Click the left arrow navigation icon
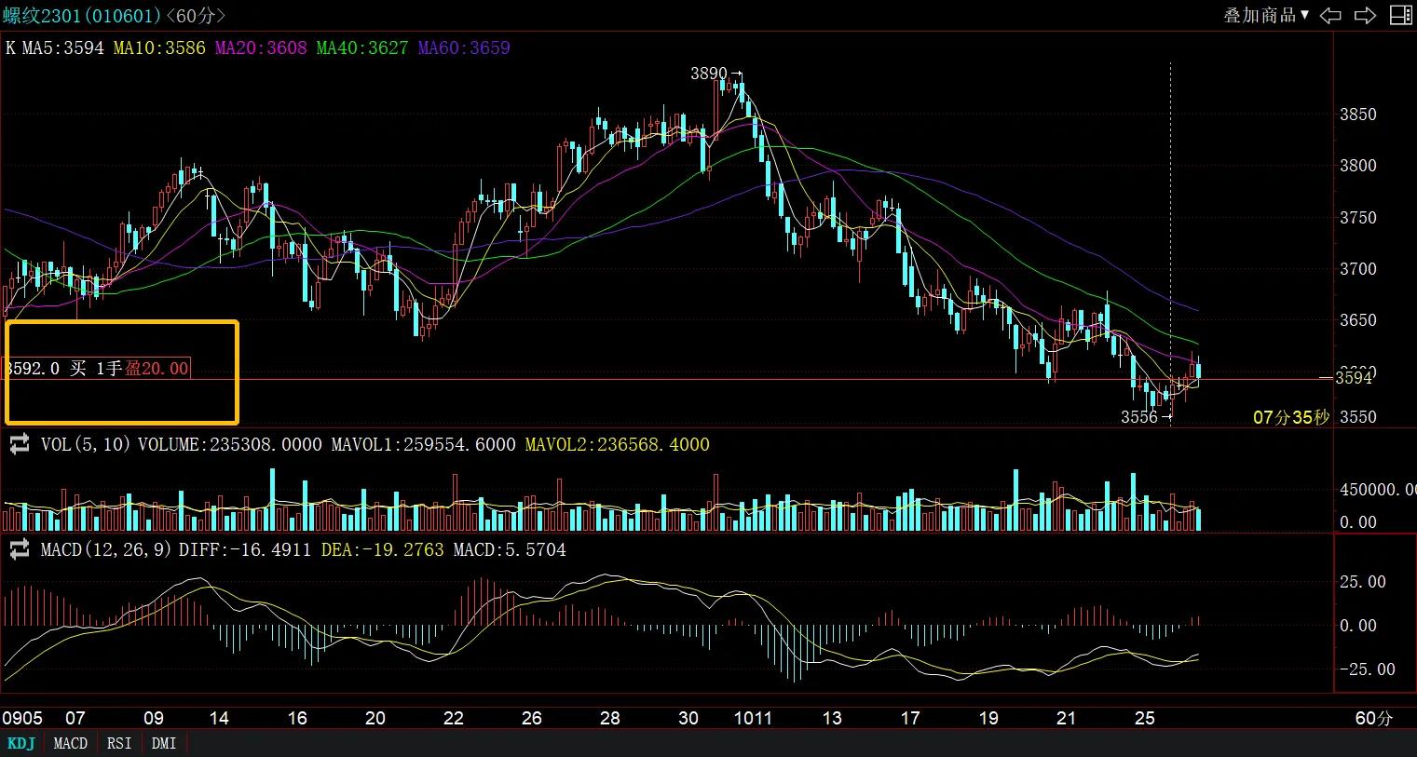Viewport: 1417px width, 757px height. tap(1331, 15)
